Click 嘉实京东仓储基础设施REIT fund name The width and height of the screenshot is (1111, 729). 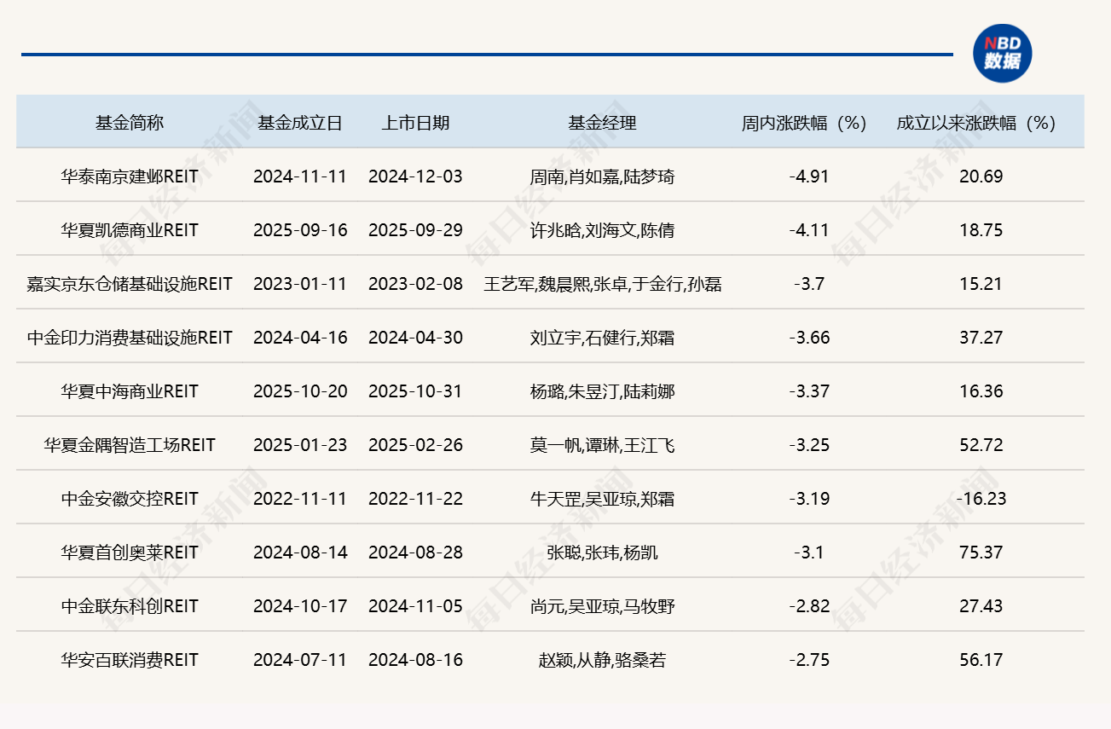(x=130, y=284)
